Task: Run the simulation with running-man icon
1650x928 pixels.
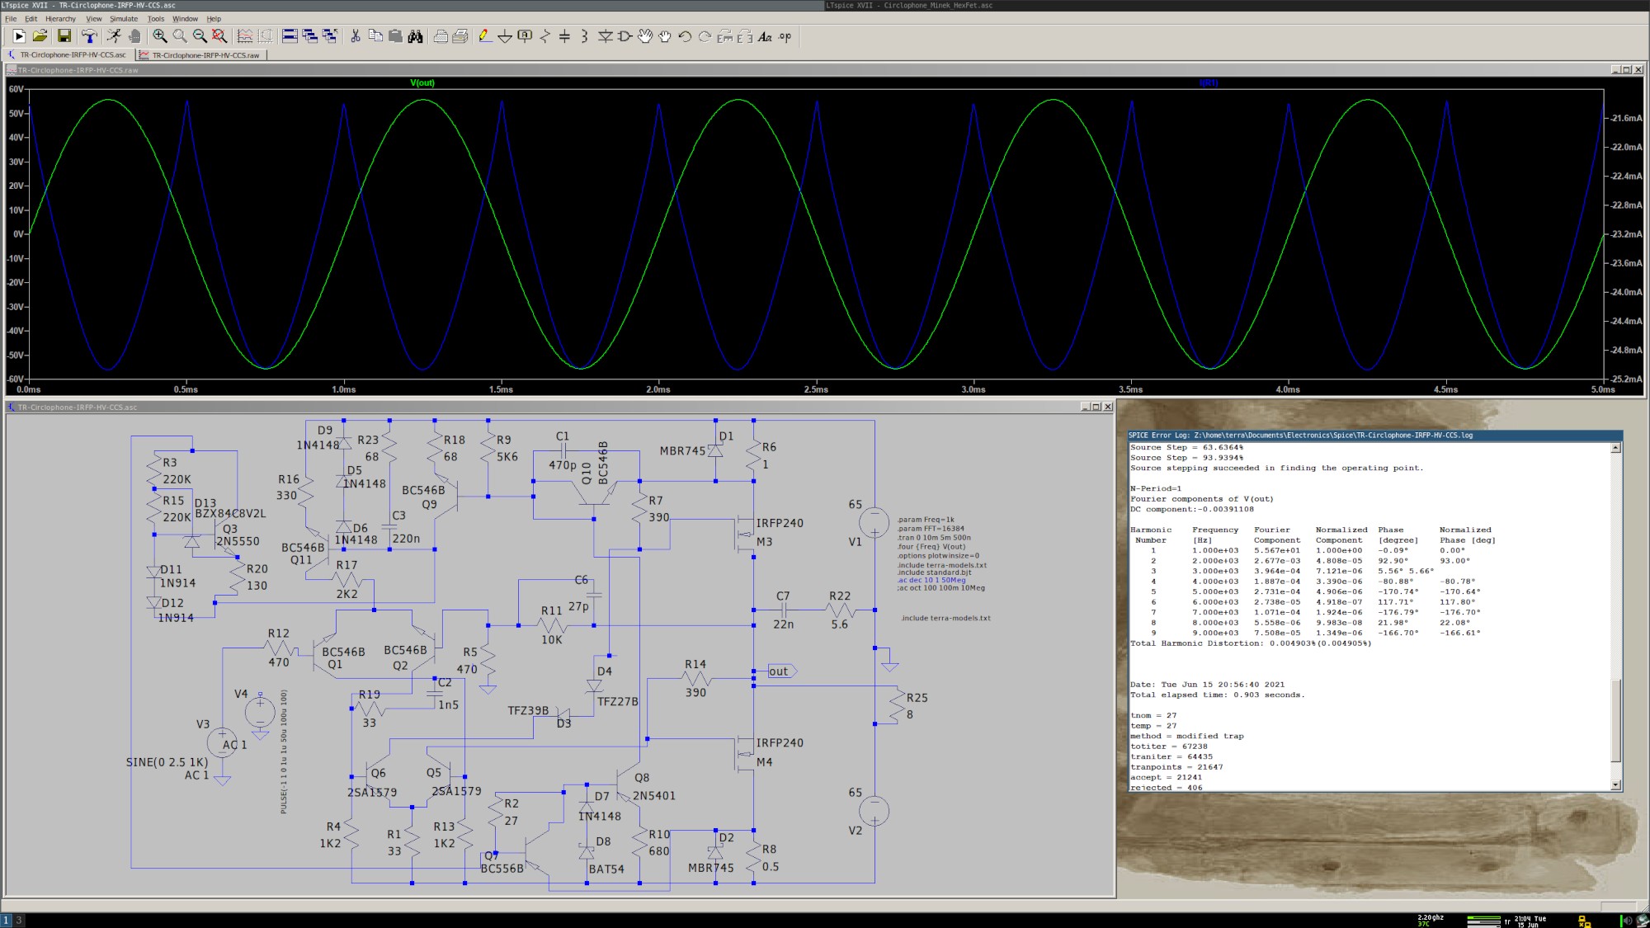Action: point(114,36)
